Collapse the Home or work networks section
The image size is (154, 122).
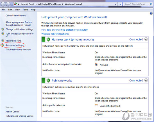tap(146, 39)
